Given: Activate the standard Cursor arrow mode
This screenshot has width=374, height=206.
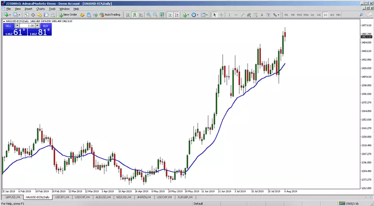Looking at the screenshot, I should (215, 15).
